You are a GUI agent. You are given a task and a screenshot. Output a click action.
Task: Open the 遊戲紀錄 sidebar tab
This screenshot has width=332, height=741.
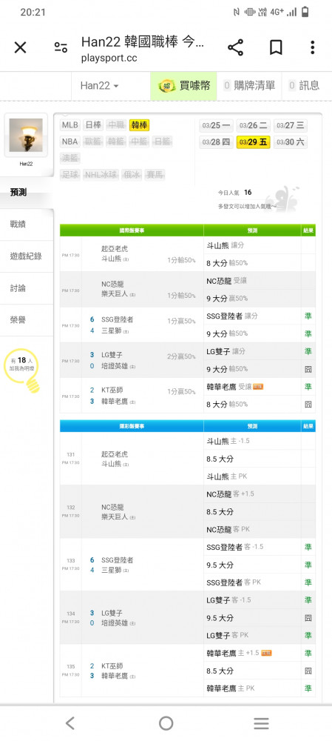tap(27, 256)
